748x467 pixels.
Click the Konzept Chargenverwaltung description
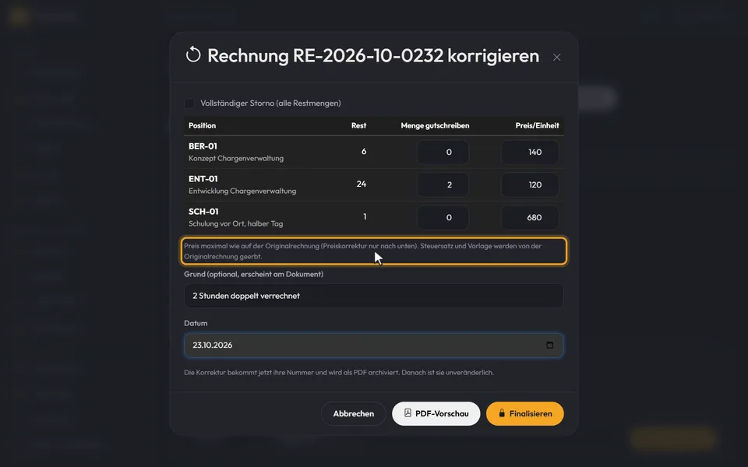pos(236,158)
